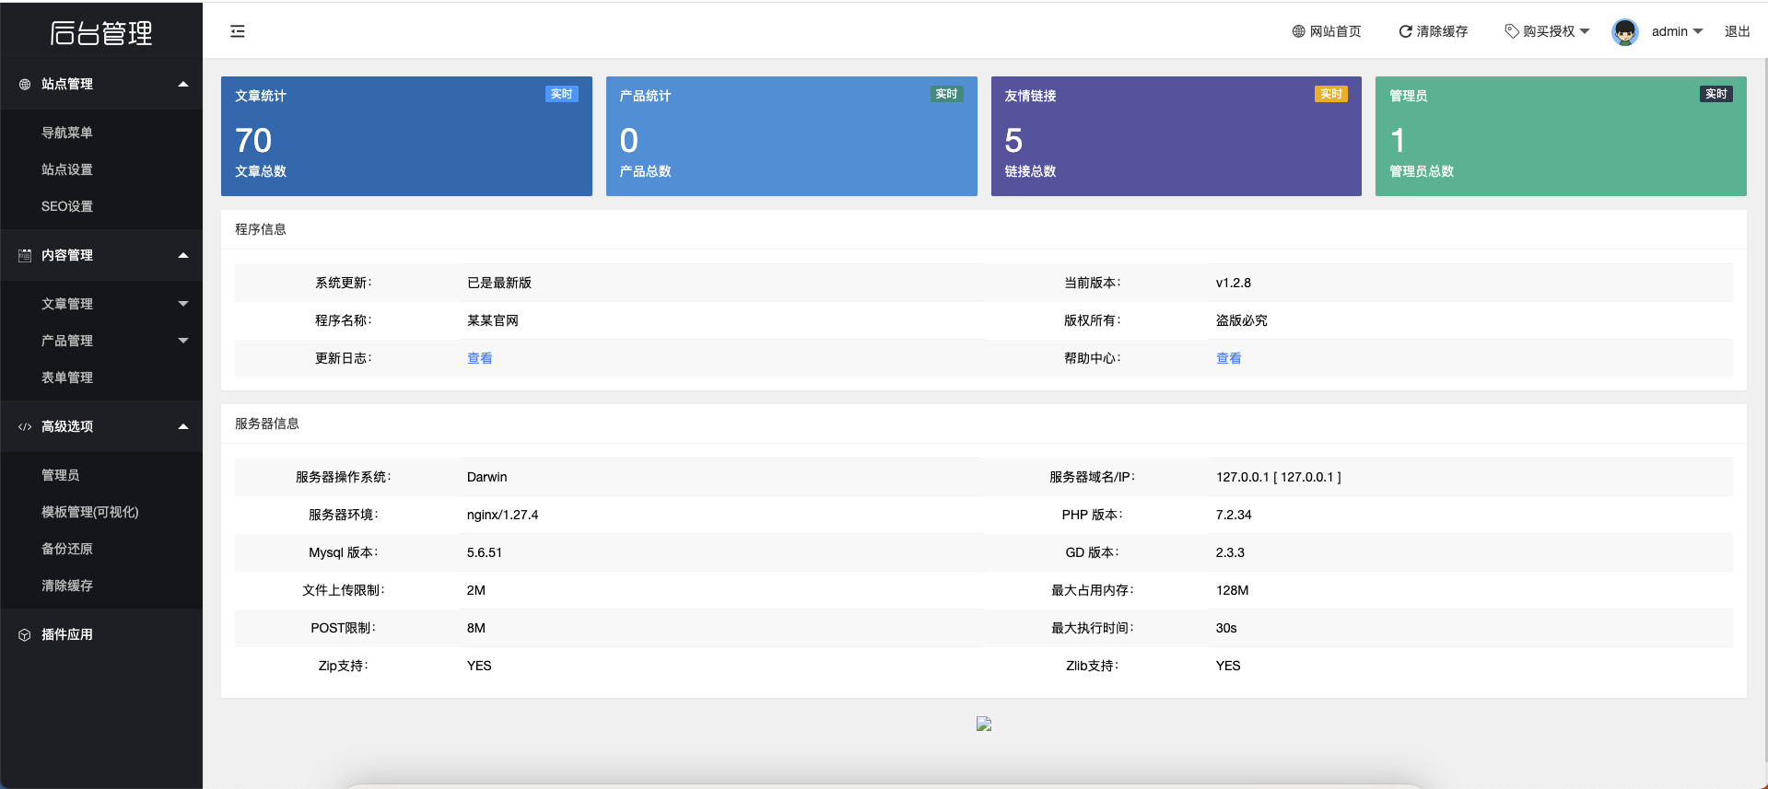Viewport: 1768px width, 789px height.
Task: Expand the 文章管理 submenu arrow
Action: coord(183,304)
